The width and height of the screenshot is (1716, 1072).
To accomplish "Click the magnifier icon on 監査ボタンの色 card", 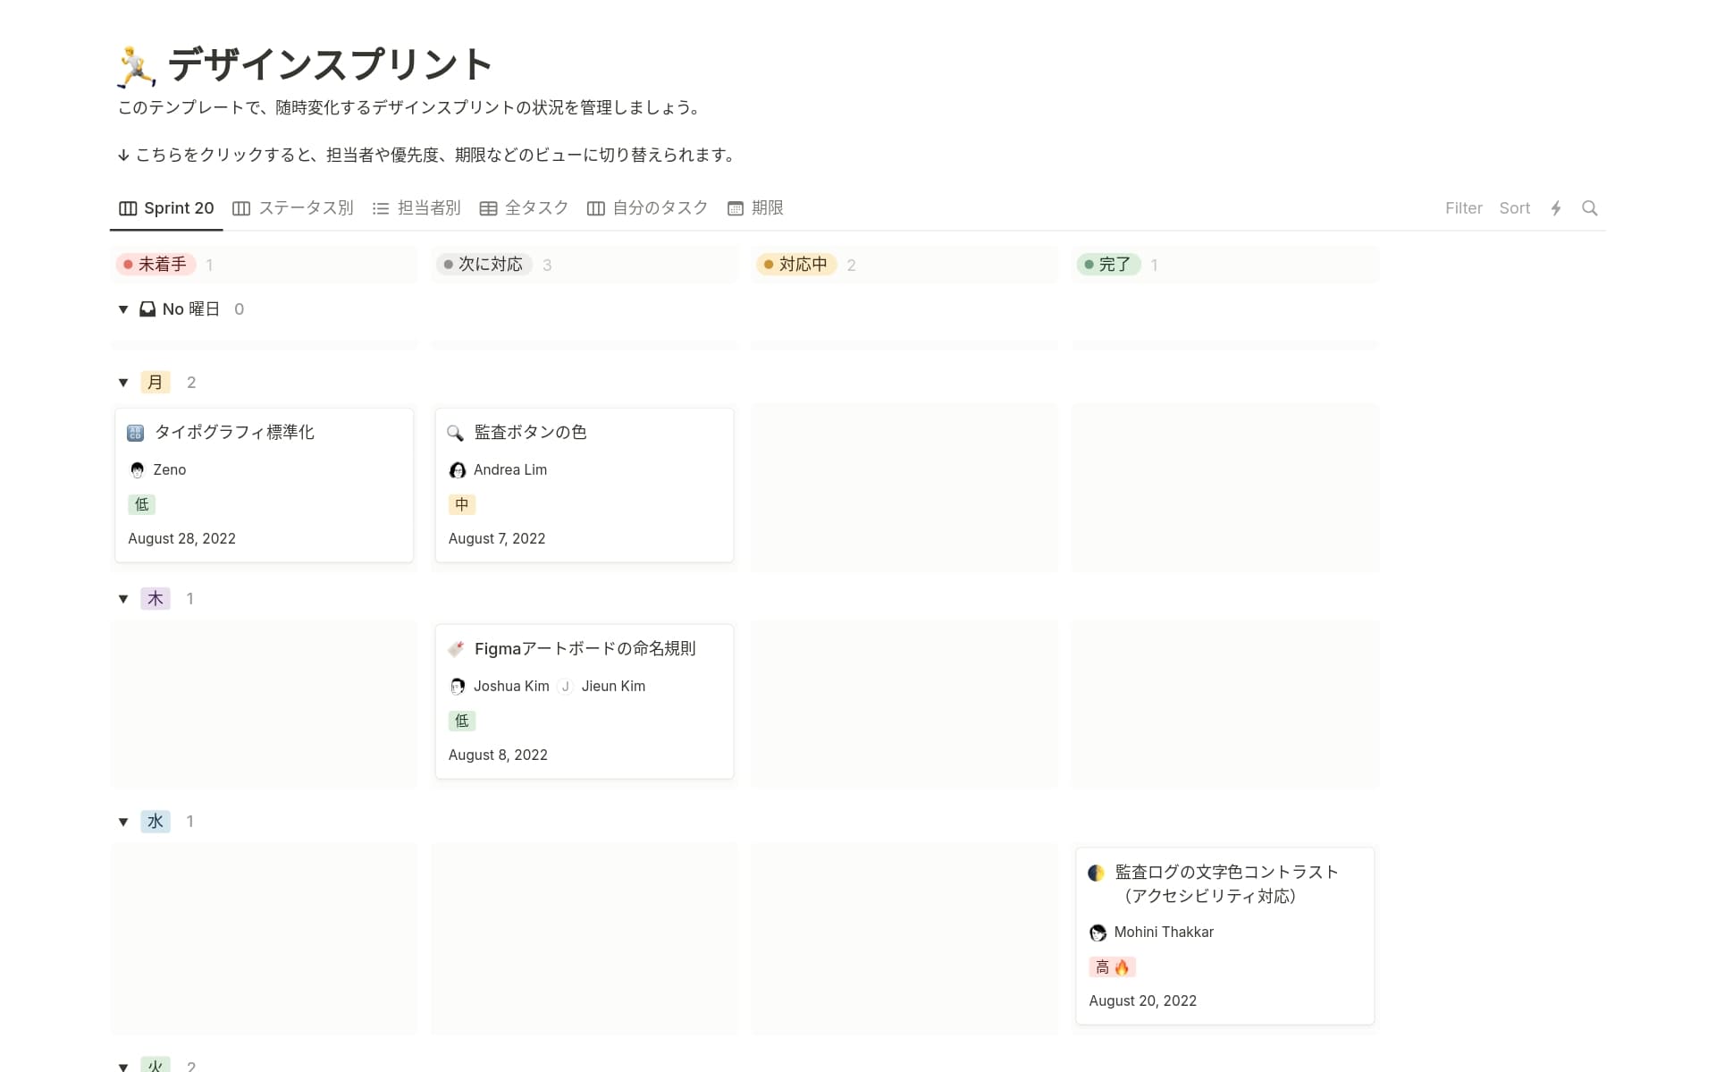I will (456, 432).
